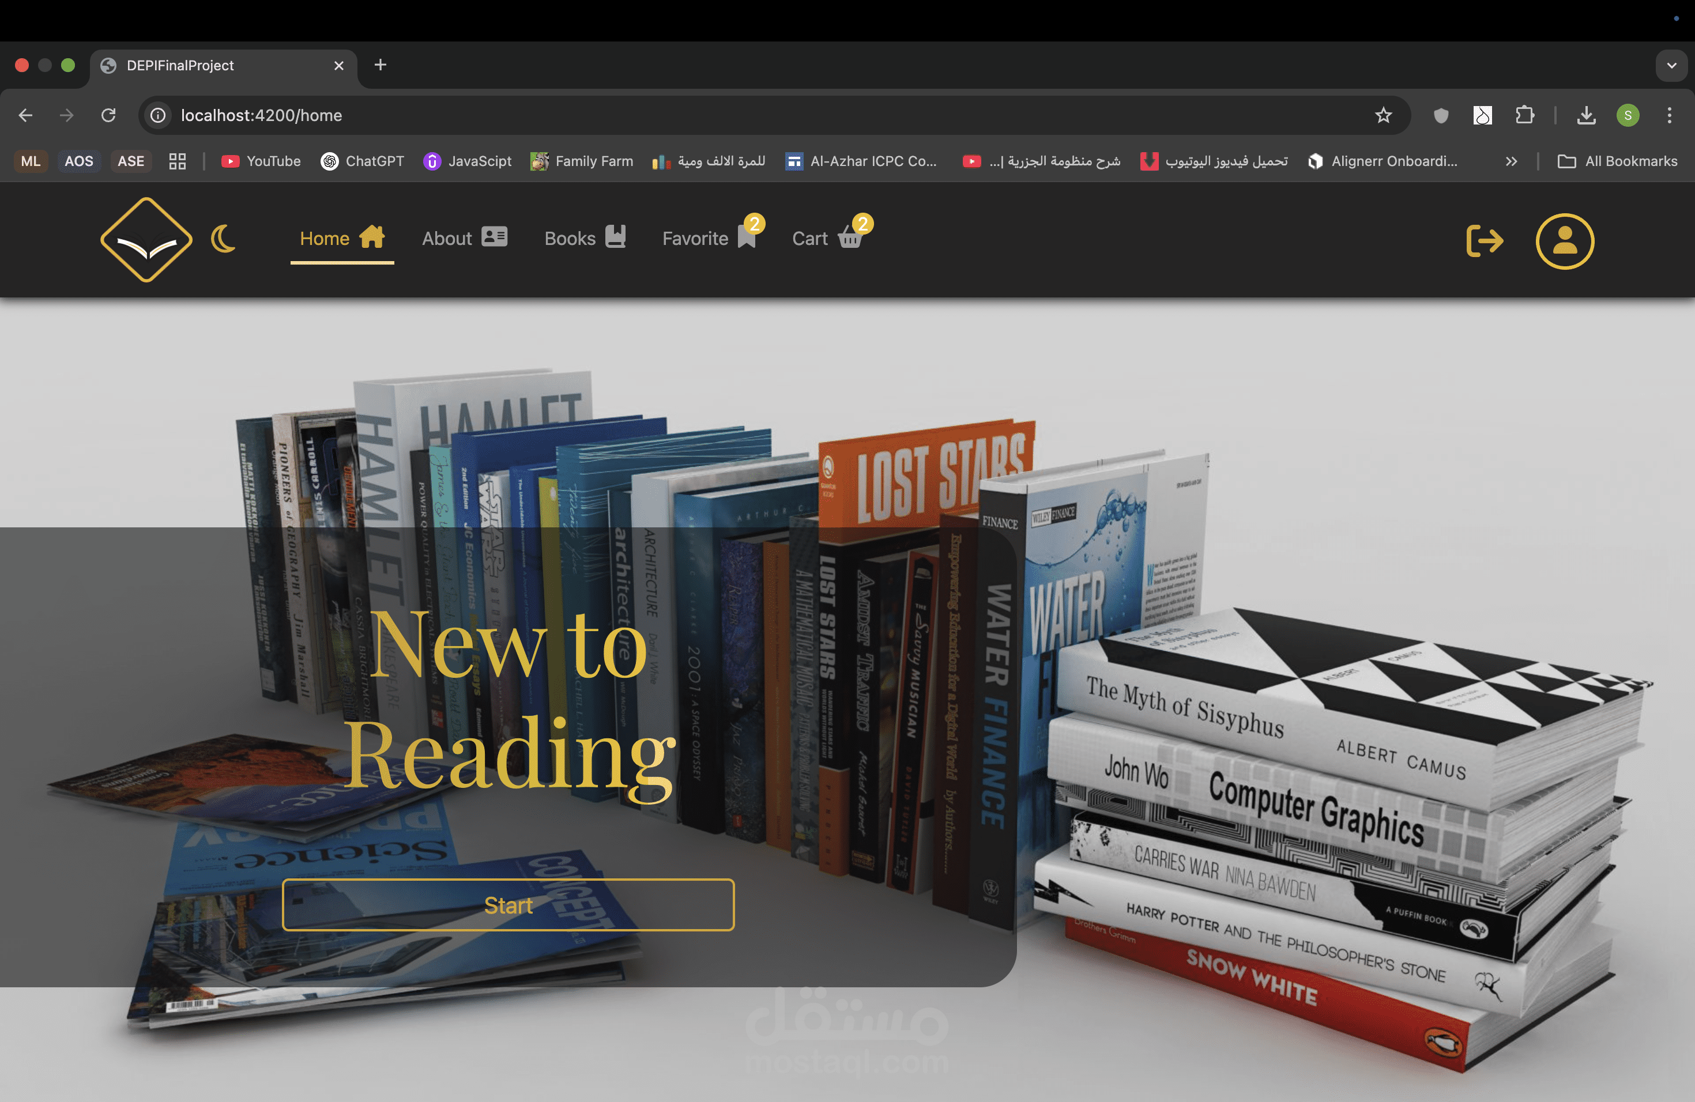Expand the tab search dropdown chevron

click(1671, 66)
